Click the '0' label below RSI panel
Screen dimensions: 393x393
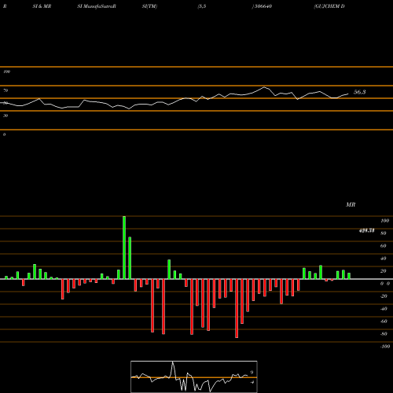[4, 134]
